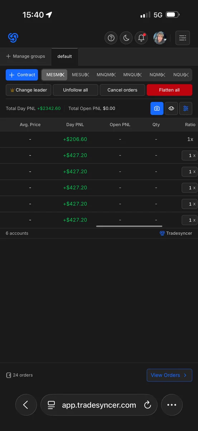Image resolution: width=198 pixels, height=431 pixels.
Task: Go back with the browser back arrow
Action: 26,405
